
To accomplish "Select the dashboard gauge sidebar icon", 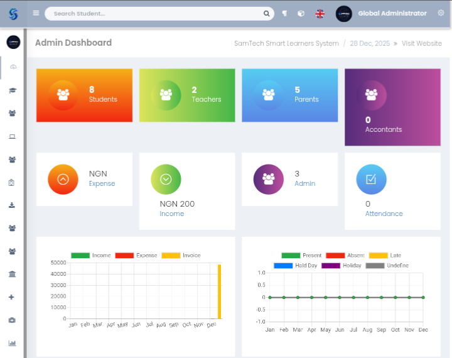I will point(13,67).
